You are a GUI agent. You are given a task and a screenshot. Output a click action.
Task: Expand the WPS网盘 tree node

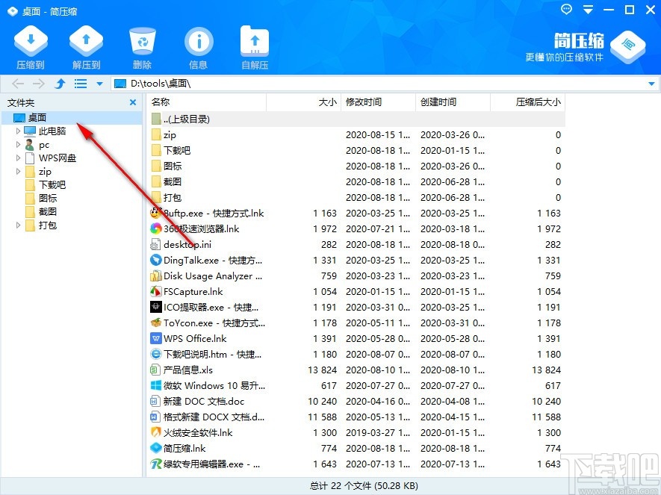click(17, 158)
